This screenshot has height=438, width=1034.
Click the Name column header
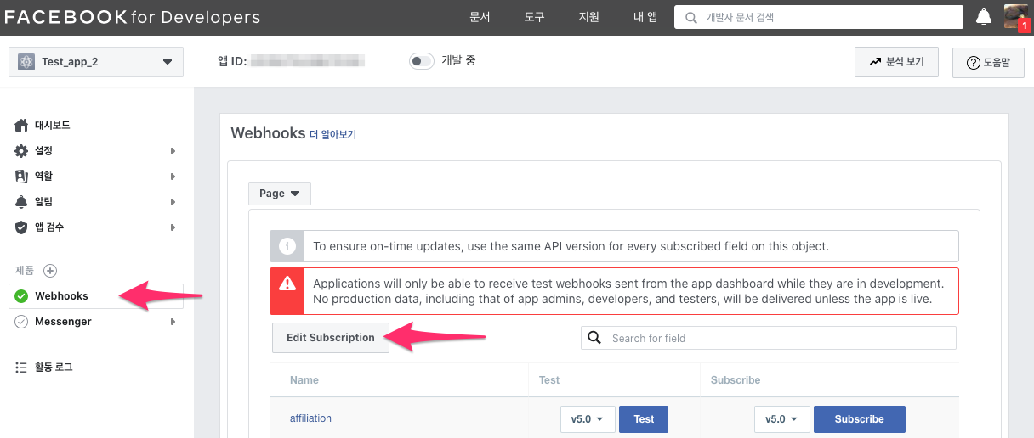click(x=304, y=380)
